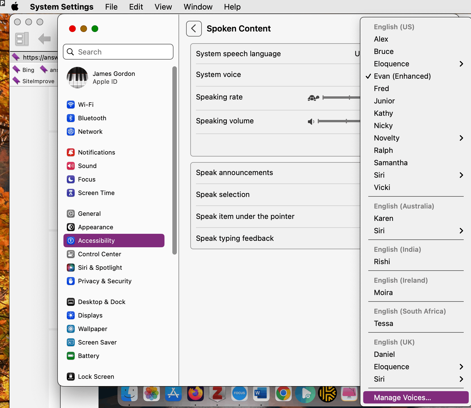The height and width of the screenshot is (408, 471).
Task: Click the Bluetooth icon in the sidebar
Action: click(71, 118)
